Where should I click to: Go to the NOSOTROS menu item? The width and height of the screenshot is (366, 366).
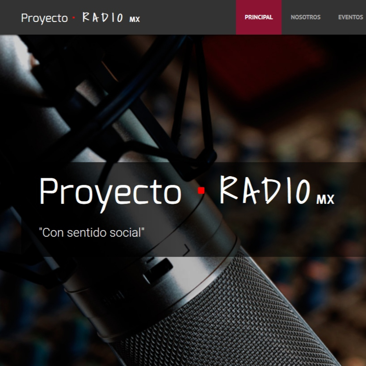point(305,17)
